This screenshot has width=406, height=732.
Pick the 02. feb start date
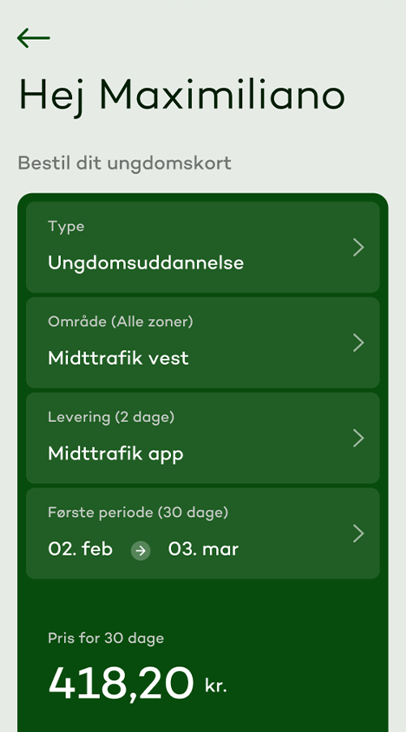point(80,549)
